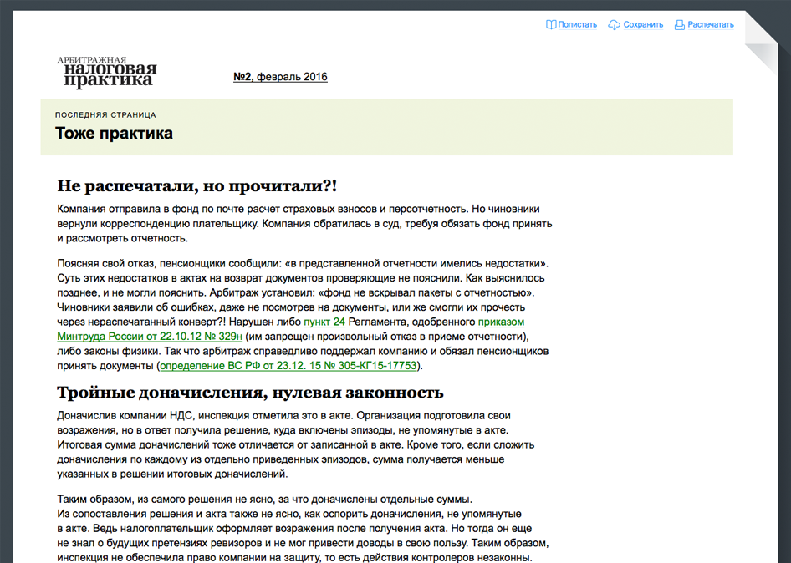This screenshot has height=563, width=791.
Task: Click paragraph starting Компания отправила в фонд
Action: (304, 223)
